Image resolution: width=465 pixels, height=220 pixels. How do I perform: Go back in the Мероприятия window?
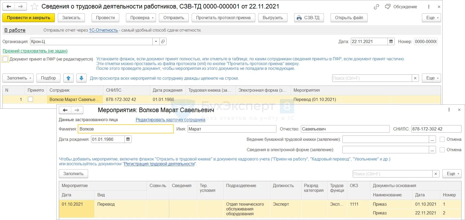pos(65,110)
